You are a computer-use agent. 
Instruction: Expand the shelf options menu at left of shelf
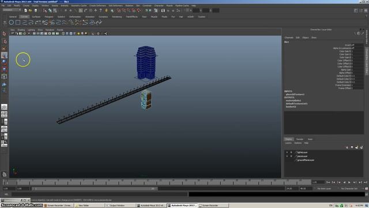click(4, 23)
